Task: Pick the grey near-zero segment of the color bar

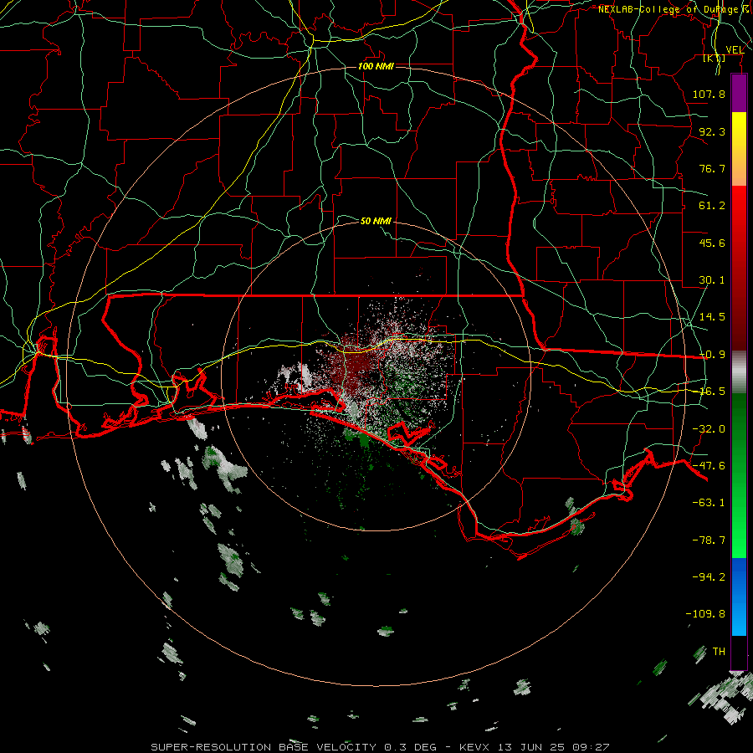Action: (739, 372)
